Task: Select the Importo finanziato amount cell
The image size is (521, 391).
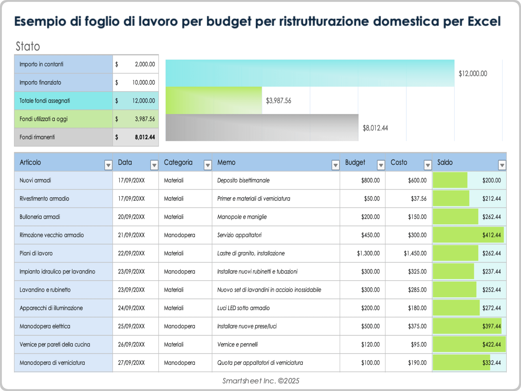Action: pos(135,83)
